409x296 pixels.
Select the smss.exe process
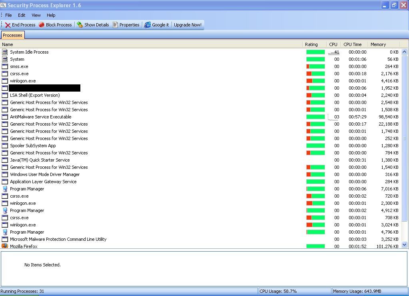200,66
